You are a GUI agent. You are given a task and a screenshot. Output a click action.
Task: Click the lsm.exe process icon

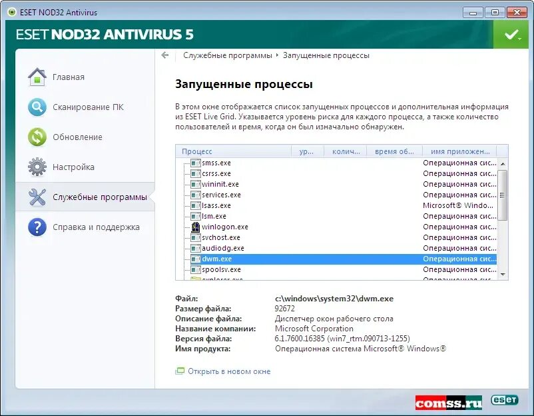coord(196,216)
